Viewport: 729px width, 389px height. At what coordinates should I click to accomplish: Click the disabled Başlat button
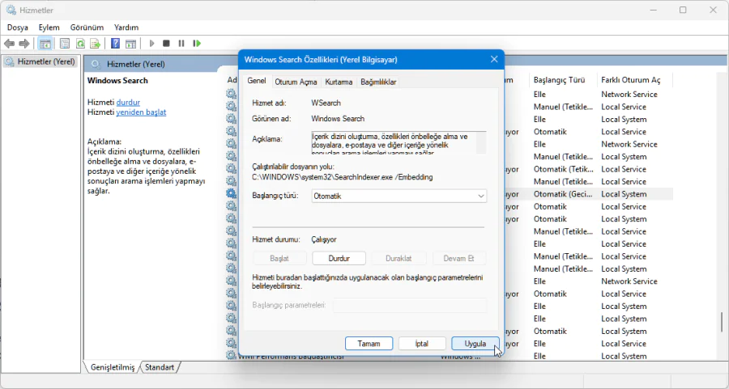click(x=279, y=258)
